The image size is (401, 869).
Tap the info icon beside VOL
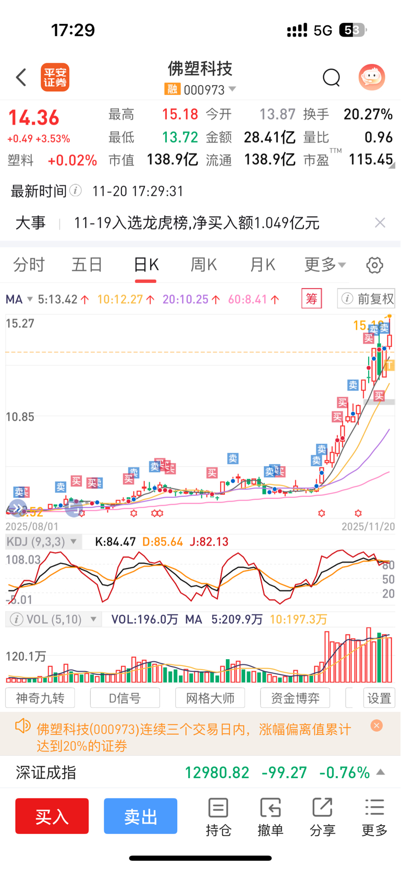tap(16, 620)
